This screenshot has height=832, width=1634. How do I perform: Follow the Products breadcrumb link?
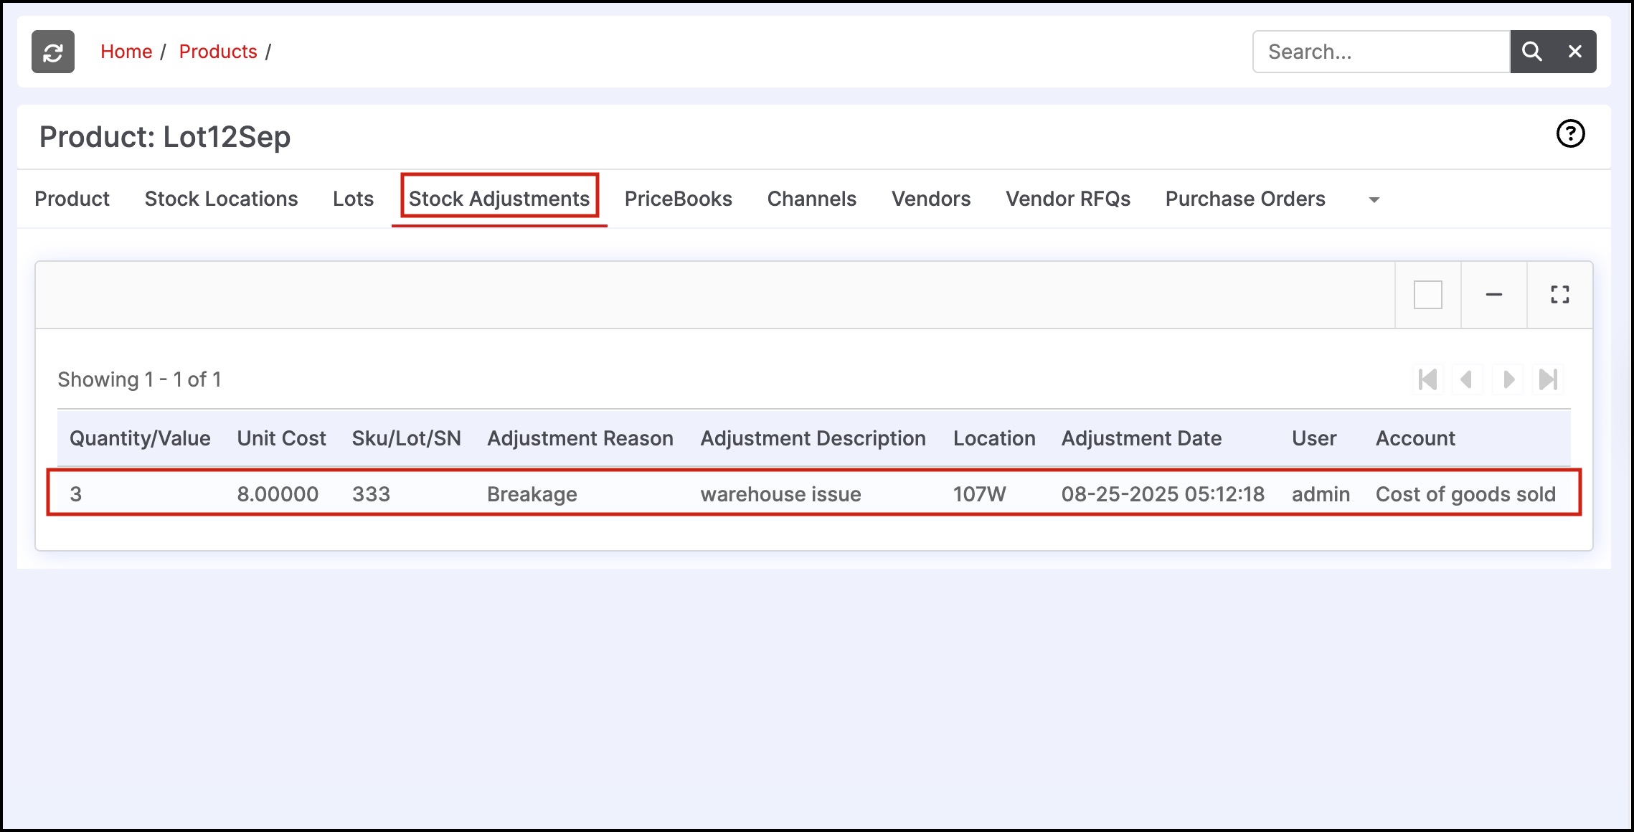click(x=218, y=52)
